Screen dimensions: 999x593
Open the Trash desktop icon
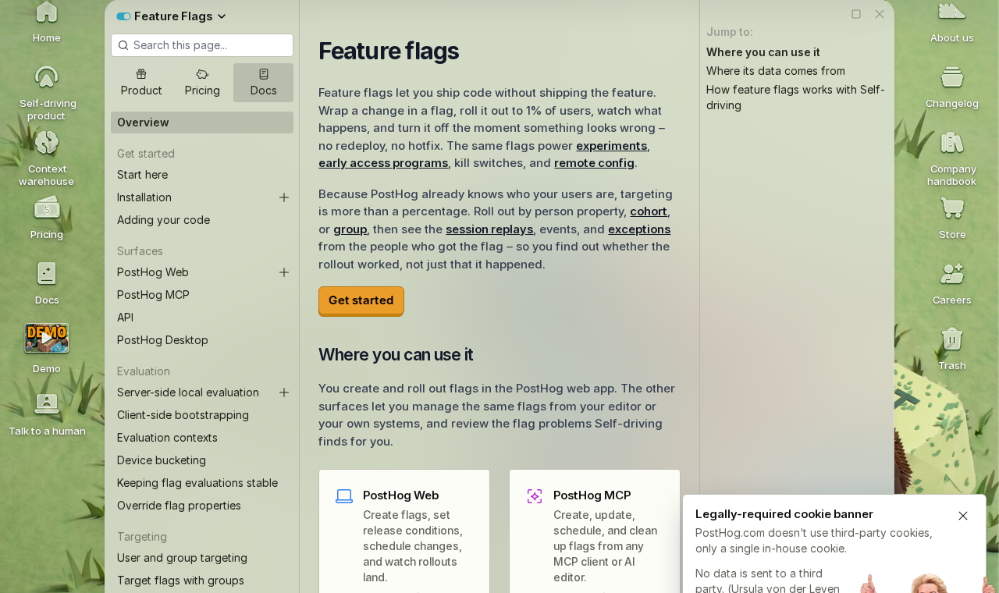pyautogui.click(x=952, y=348)
